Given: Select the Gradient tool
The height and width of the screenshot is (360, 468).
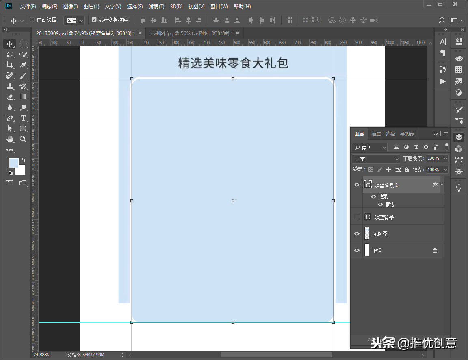Looking at the screenshot, I should click(x=23, y=97).
